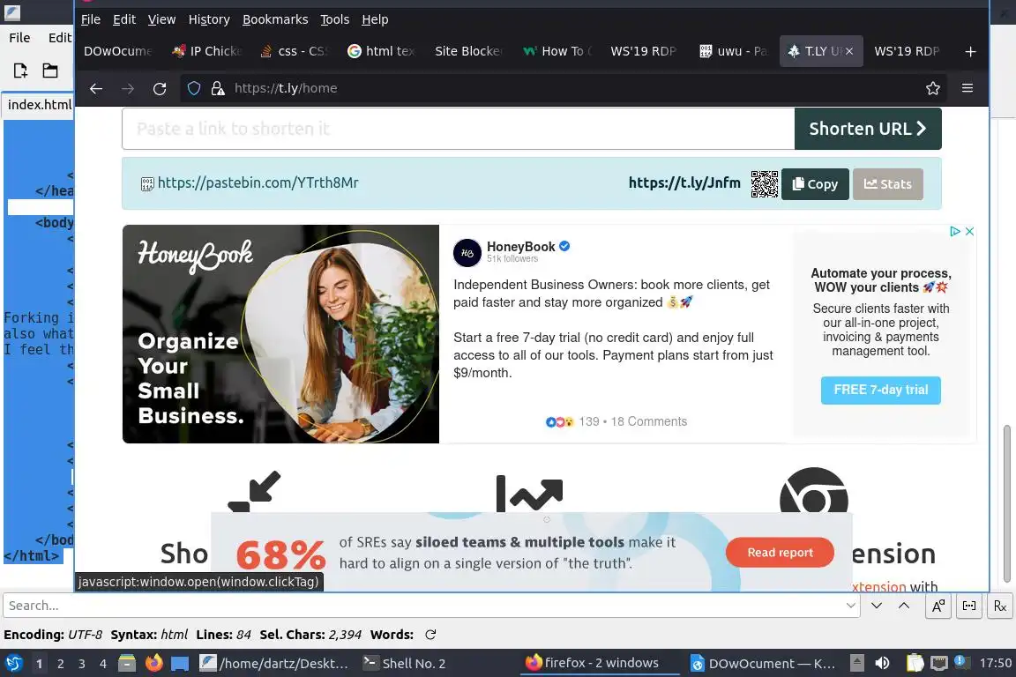Viewport: 1016px width, 677px height.
Task: Select the index.html tab in the editor
Action: point(39,105)
